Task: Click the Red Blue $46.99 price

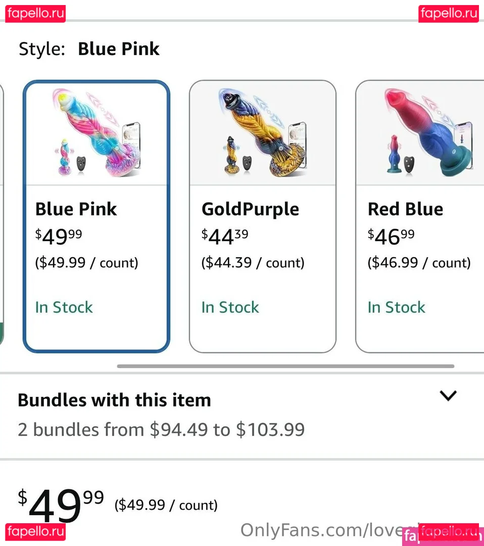Action: [x=391, y=236]
